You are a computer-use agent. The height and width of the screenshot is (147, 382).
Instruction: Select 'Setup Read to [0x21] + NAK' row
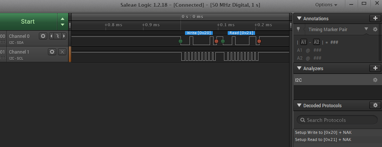(x=337, y=140)
